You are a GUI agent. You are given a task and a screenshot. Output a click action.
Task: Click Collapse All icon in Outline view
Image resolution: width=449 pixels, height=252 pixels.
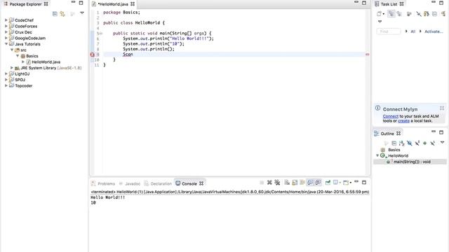pos(394,143)
